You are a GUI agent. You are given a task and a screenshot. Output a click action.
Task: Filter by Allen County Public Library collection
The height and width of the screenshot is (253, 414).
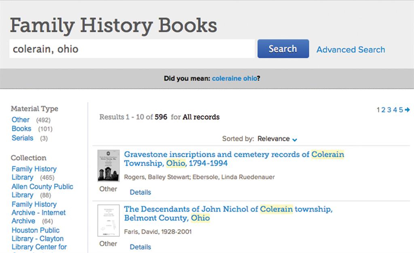tap(42, 190)
